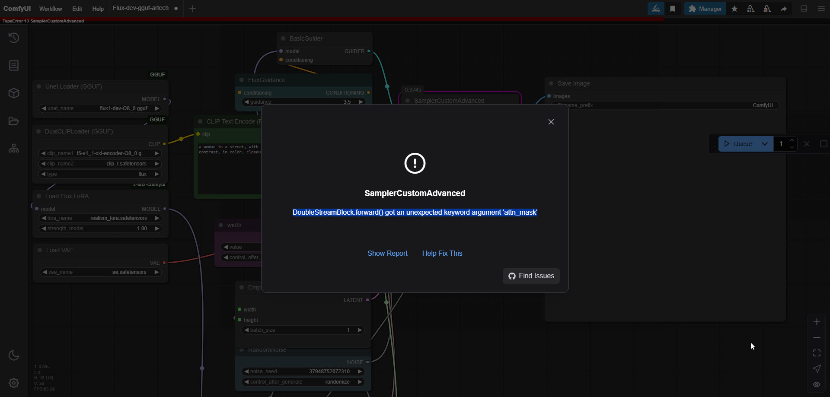Open the workflows folder icon in sidebar

pyautogui.click(x=14, y=121)
